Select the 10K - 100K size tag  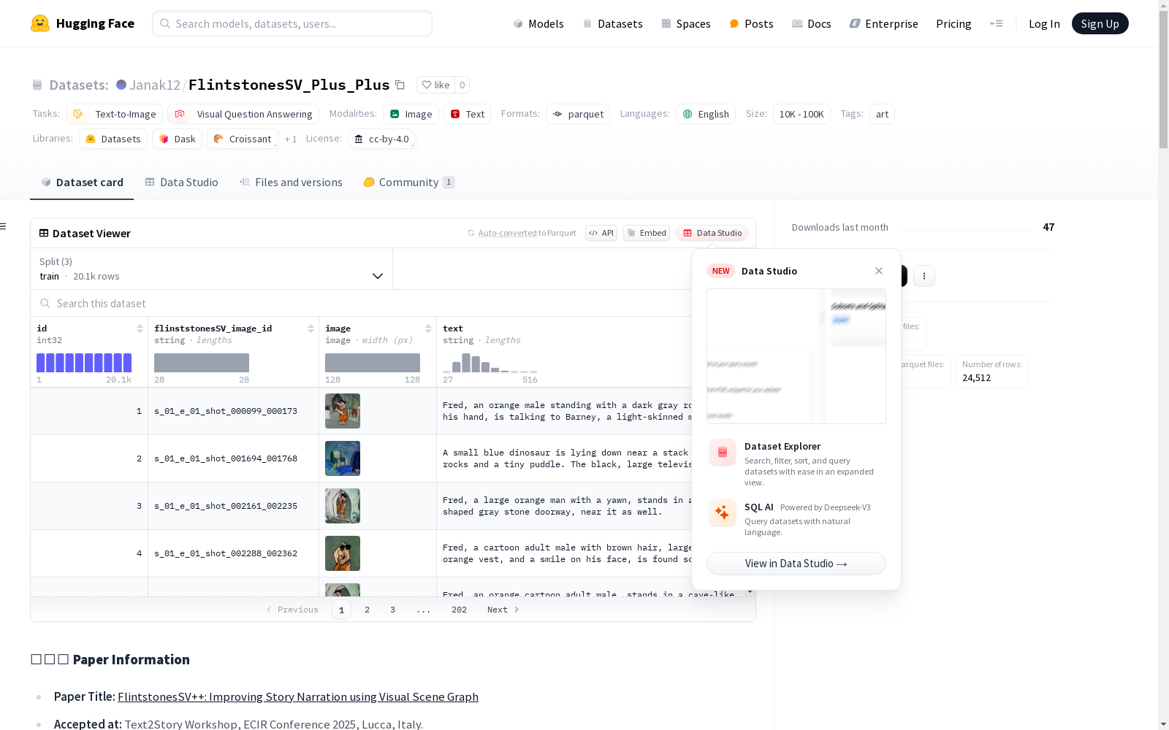click(x=801, y=114)
